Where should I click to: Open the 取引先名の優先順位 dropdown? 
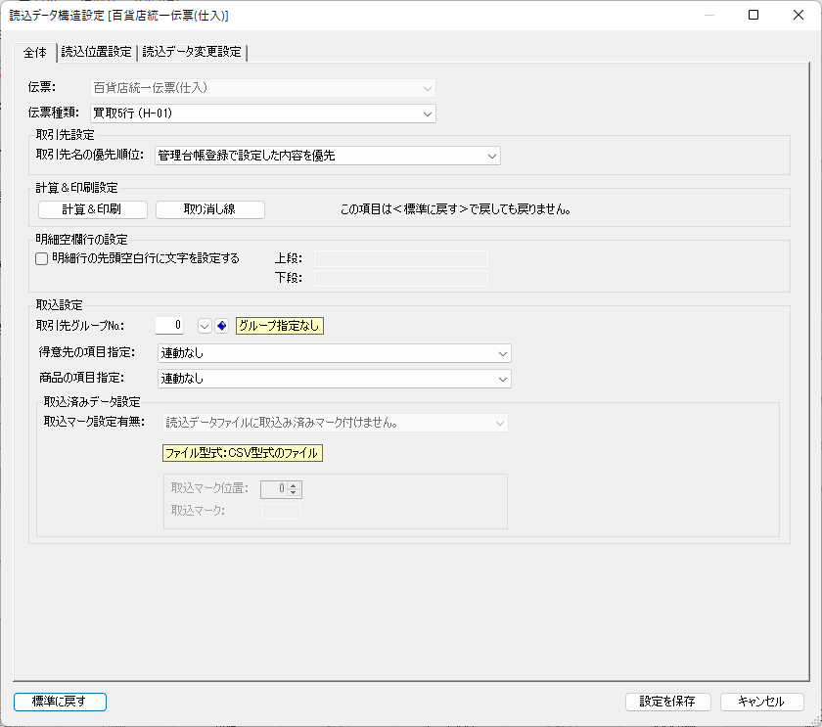click(x=328, y=156)
